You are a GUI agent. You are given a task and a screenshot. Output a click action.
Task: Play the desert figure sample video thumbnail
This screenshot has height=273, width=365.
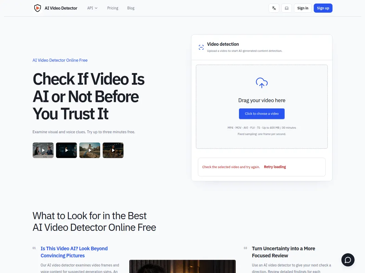(x=90, y=150)
